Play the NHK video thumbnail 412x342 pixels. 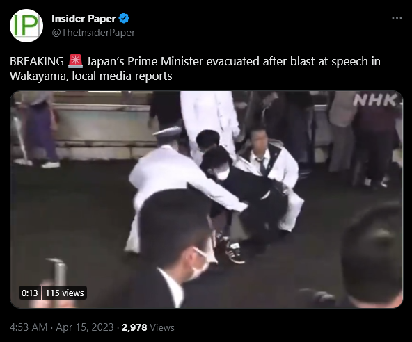click(x=206, y=199)
